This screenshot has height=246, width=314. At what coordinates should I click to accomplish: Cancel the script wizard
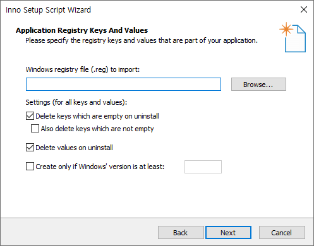(x=282, y=233)
